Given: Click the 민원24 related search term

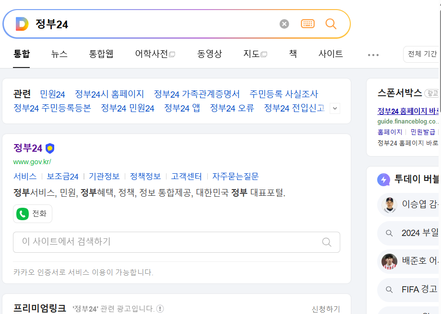Looking at the screenshot, I should [54, 94].
